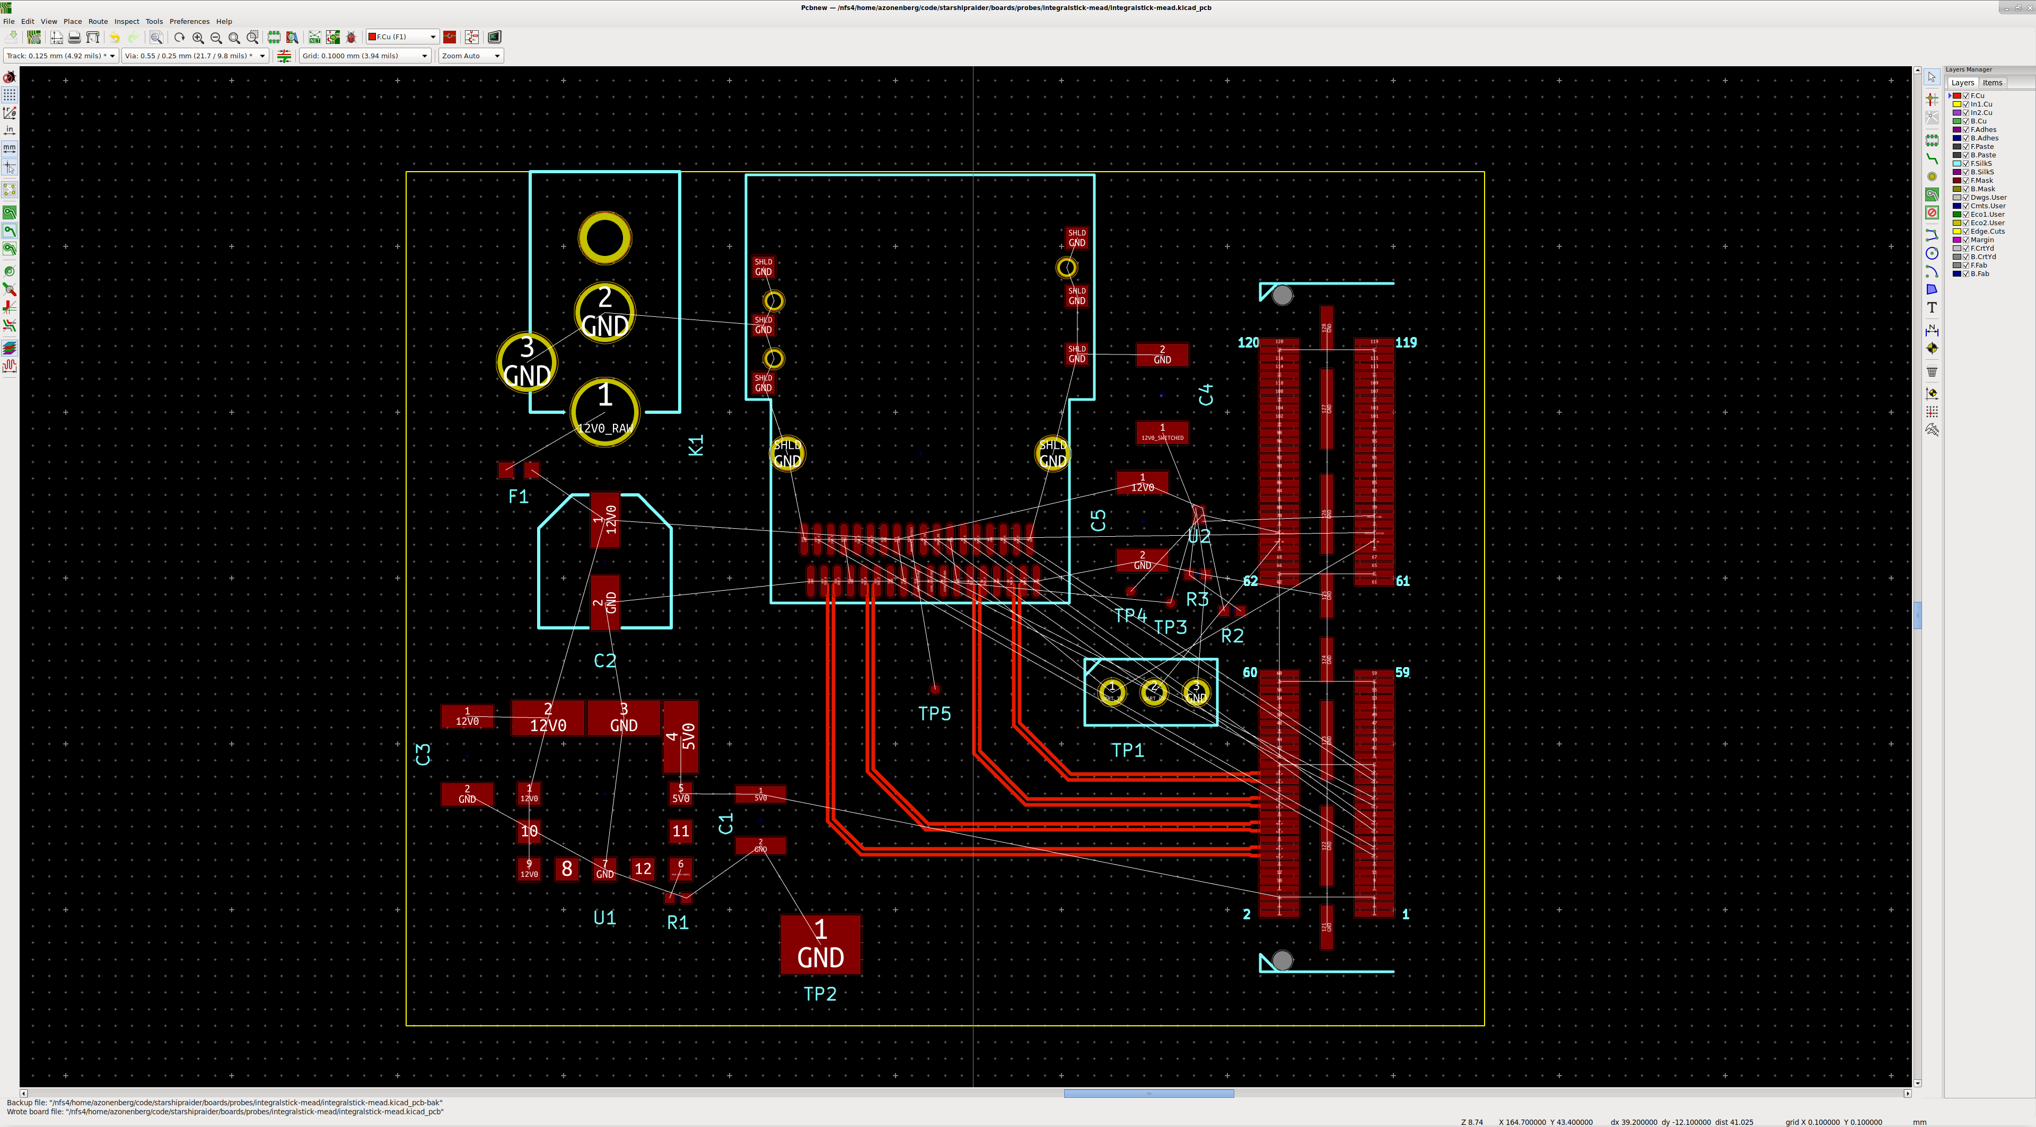Toggle polar coordinates display
Viewport: 2036px width, 1127px height.
tap(10, 113)
